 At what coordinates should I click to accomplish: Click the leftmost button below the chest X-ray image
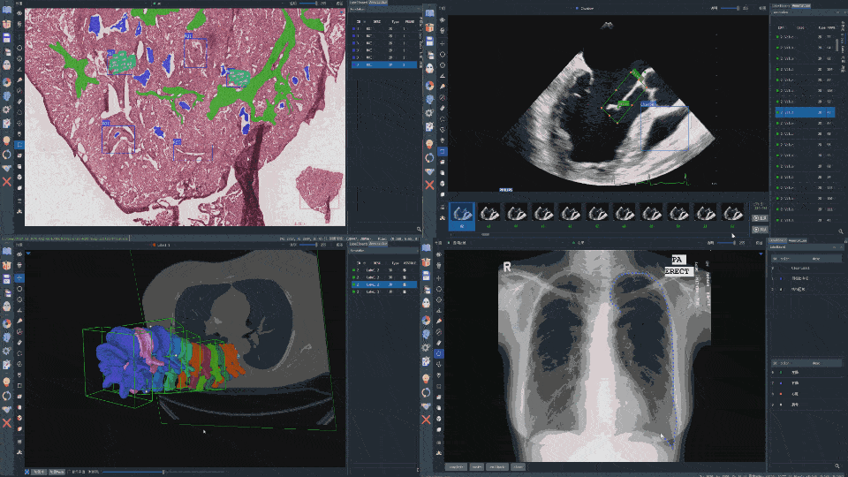(x=457, y=466)
